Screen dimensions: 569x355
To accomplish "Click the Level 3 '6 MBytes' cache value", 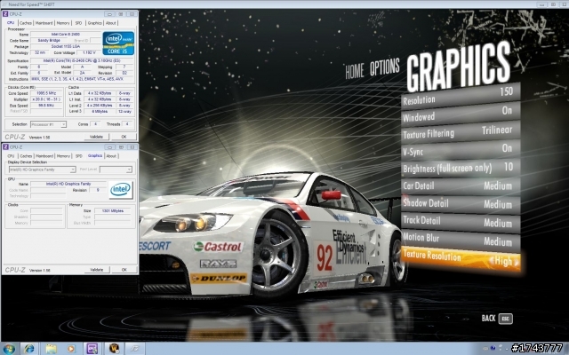I will tap(100, 112).
